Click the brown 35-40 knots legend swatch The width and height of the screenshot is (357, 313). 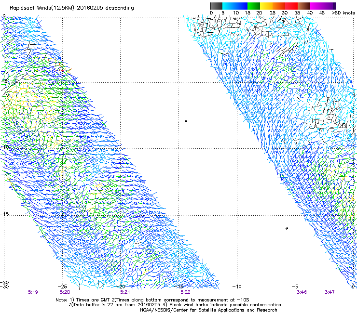304,6
